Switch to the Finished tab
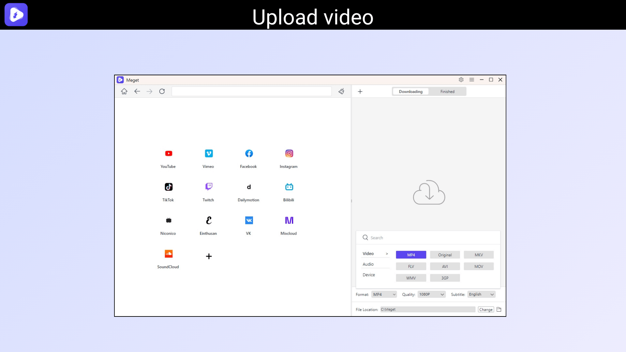 [447, 92]
